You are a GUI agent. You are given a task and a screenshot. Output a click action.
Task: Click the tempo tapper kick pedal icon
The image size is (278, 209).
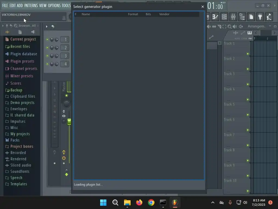[x=269, y=17]
